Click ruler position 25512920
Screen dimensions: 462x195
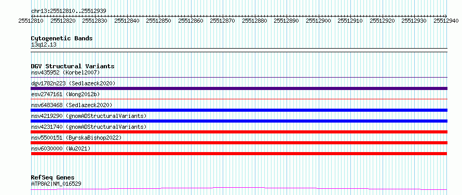(383, 21)
